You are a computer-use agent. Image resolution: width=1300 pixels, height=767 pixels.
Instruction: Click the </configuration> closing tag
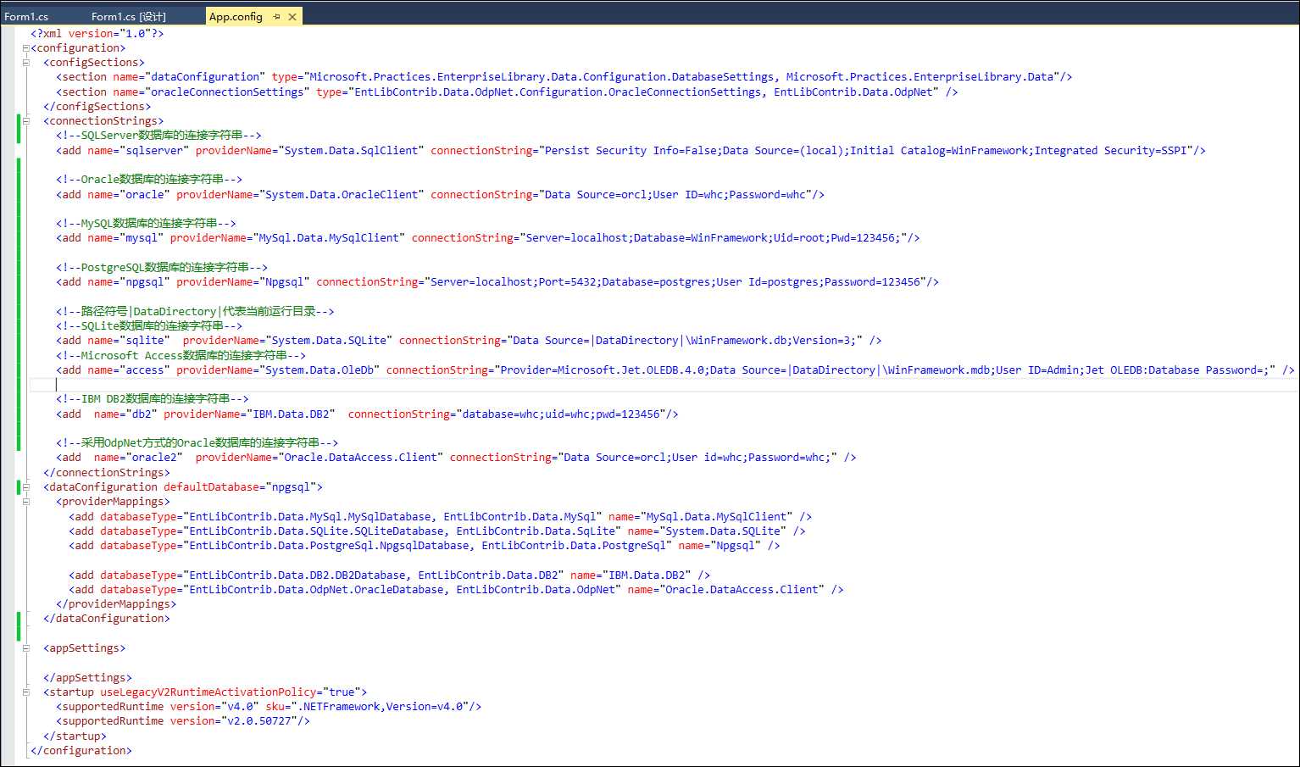81,751
